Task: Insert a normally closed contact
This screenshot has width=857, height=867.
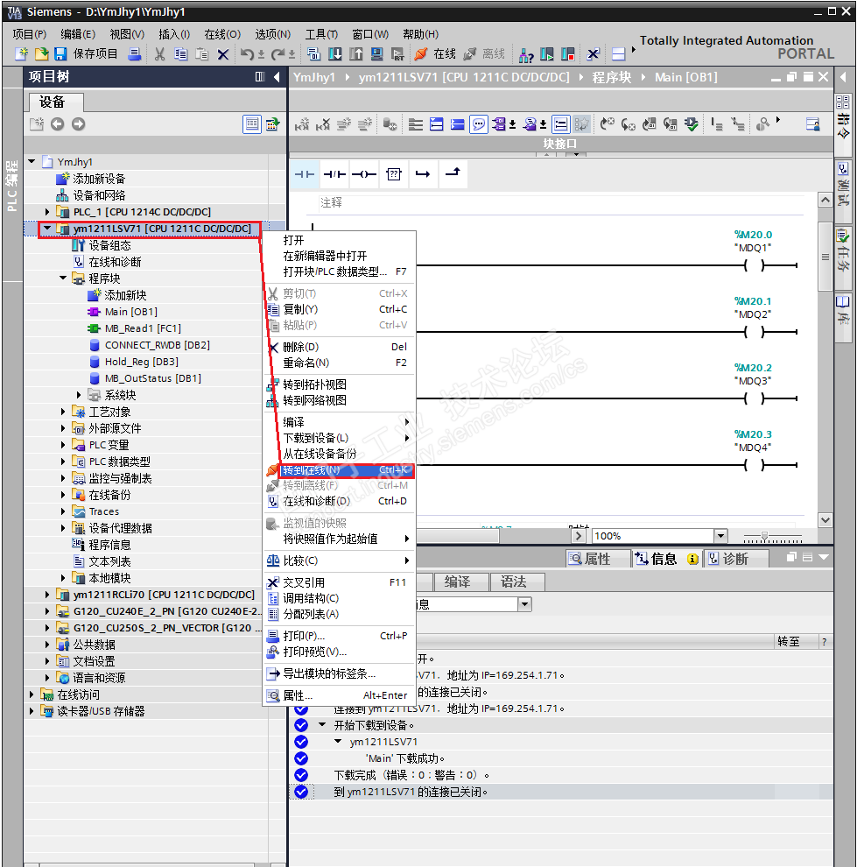Action: (x=334, y=174)
